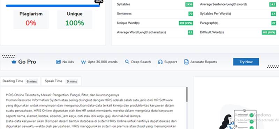This screenshot has height=129, width=279.
Task: Click the Reading Time tab
Action: (x=20, y=81)
